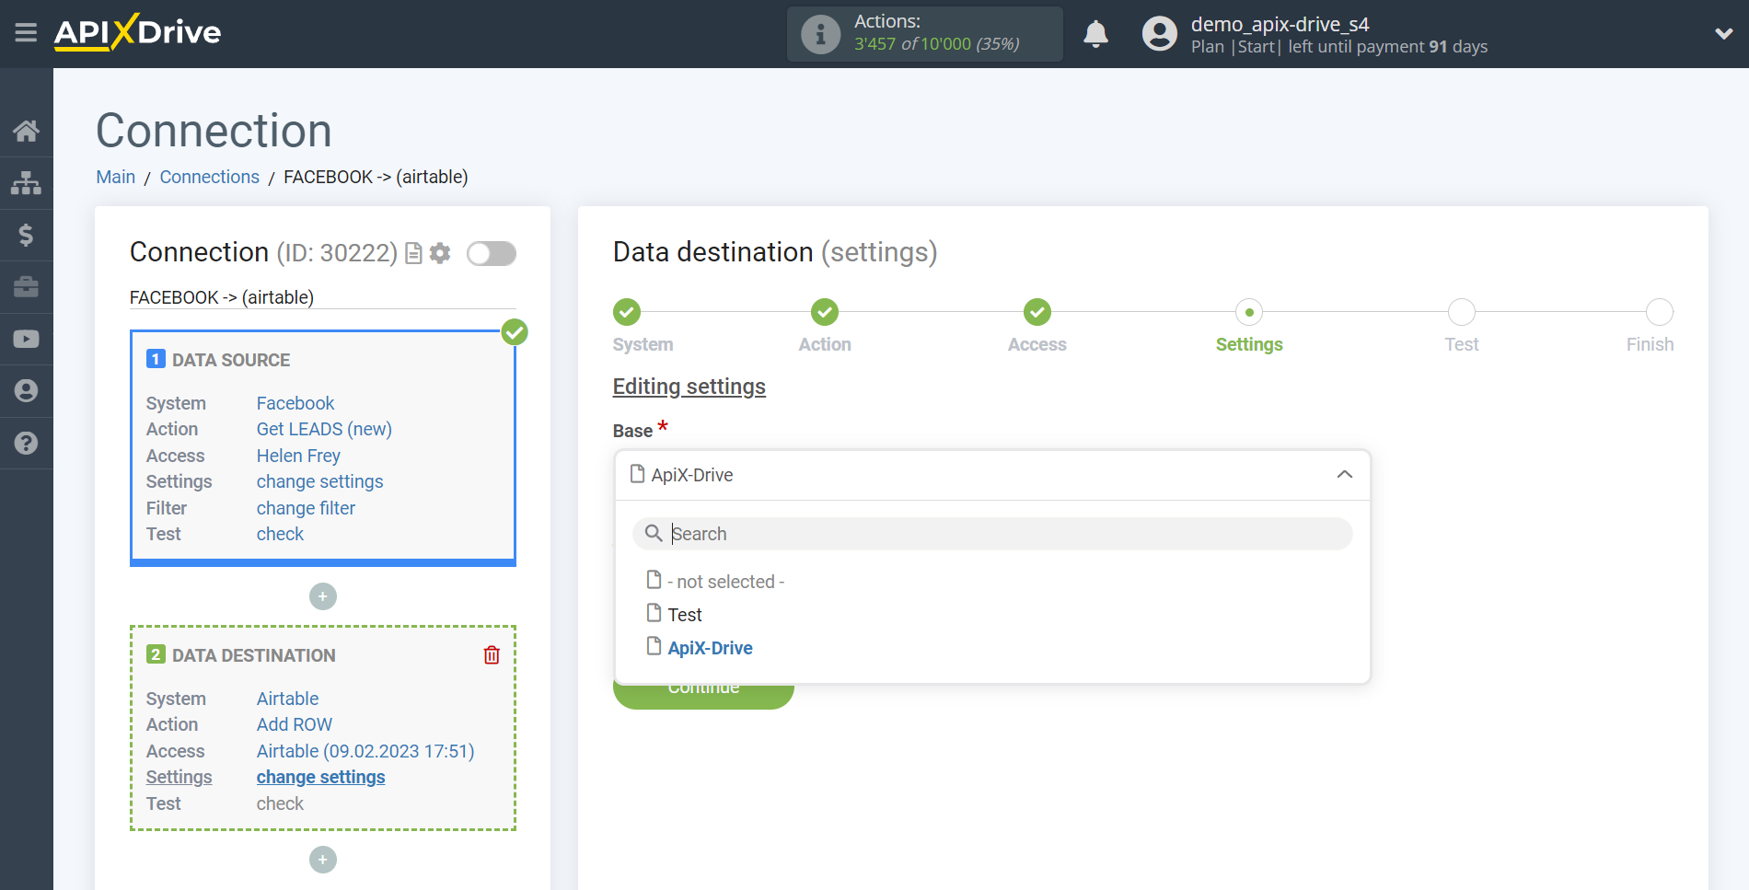Click the 'change filter' link
The width and height of the screenshot is (1749, 890).
306,508
